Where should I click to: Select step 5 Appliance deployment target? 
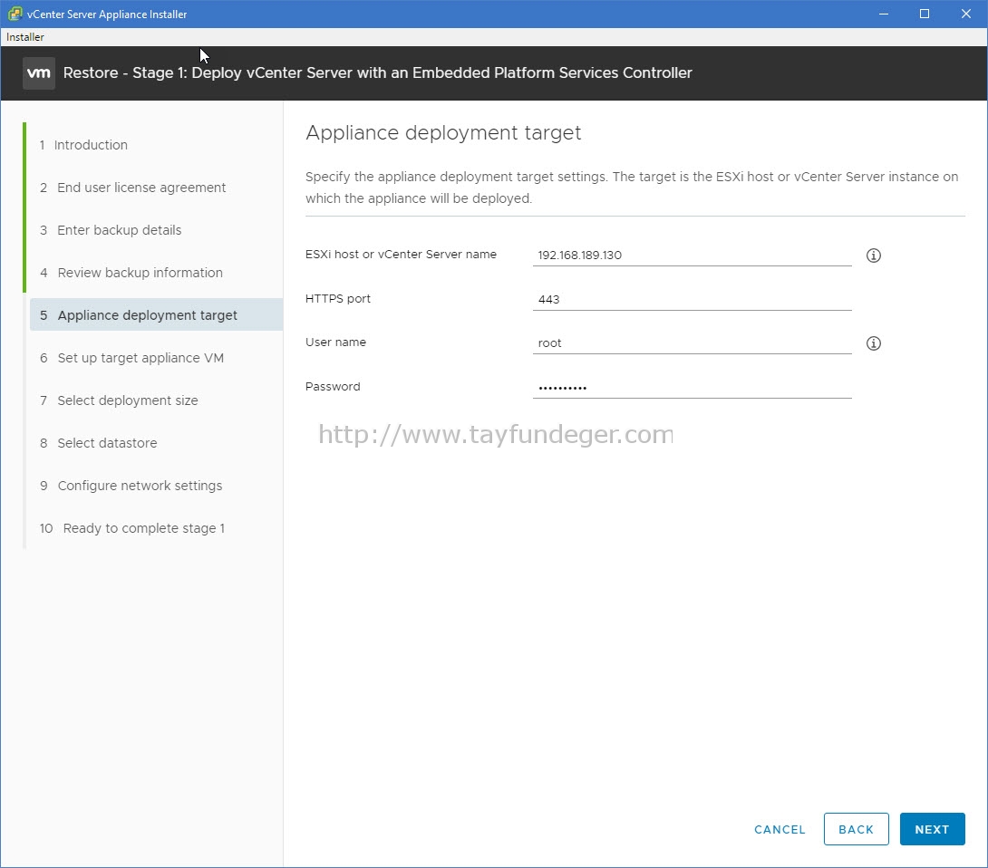coord(156,315)
